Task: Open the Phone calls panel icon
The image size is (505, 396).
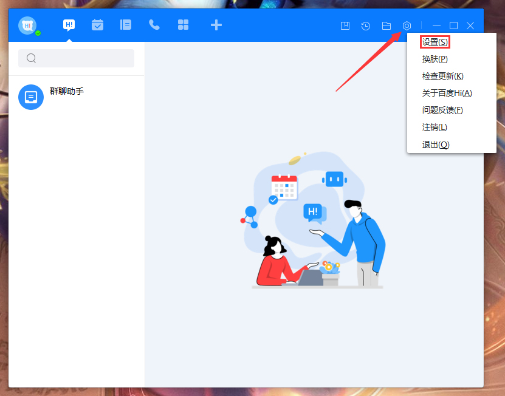Action: 154,25
